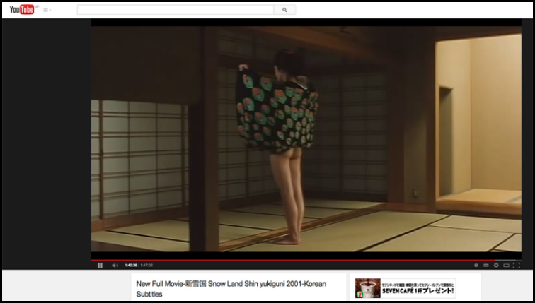The height and width of the screenshot is (303, 535).
Task: Focus the YouTube search field
Action: (x=176, y=10)
